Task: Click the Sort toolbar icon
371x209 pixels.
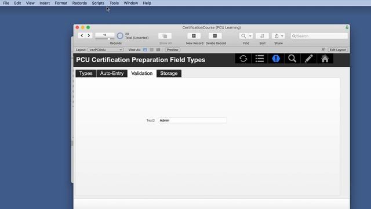Action: [262, 36]
